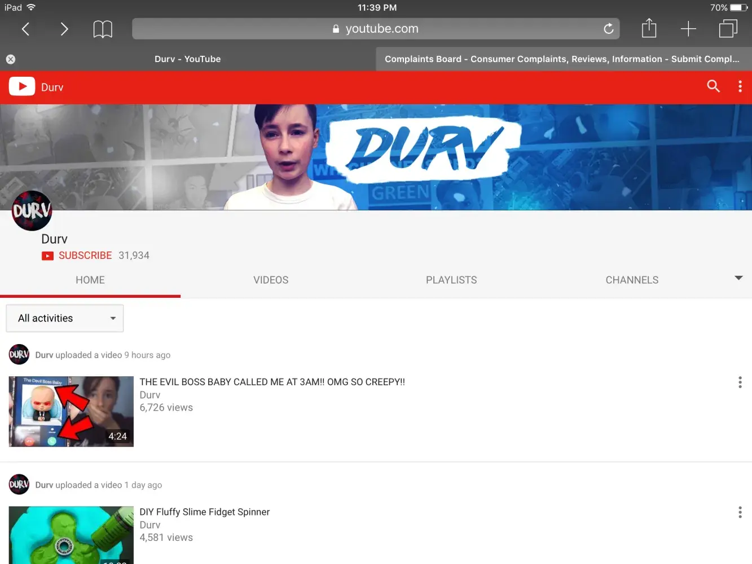This screenshot has width=752, height=564.
Task: Open Safari bookmarks book icon
Action: (x=103, y=29)
